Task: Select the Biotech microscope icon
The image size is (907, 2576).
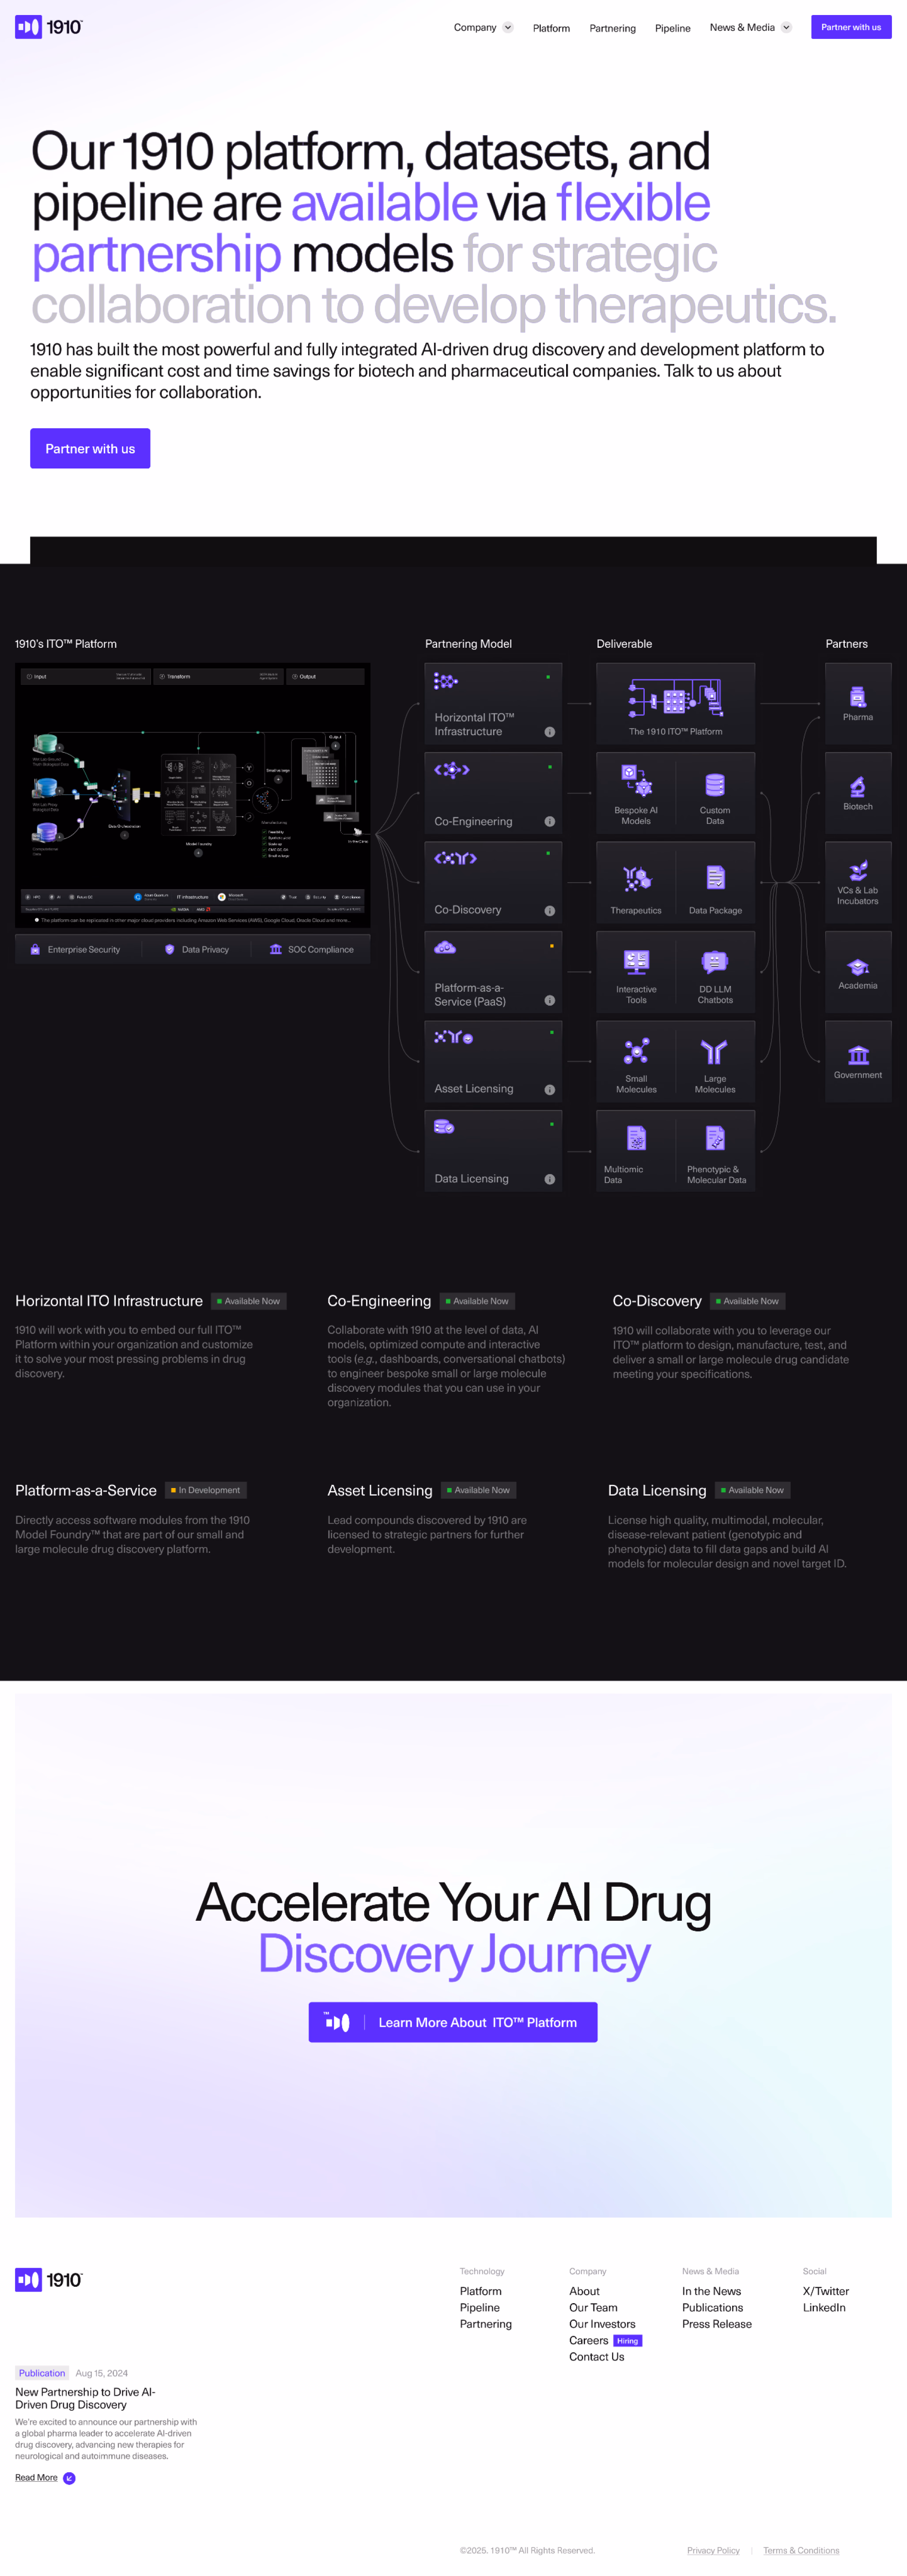Action: point(857,787)
